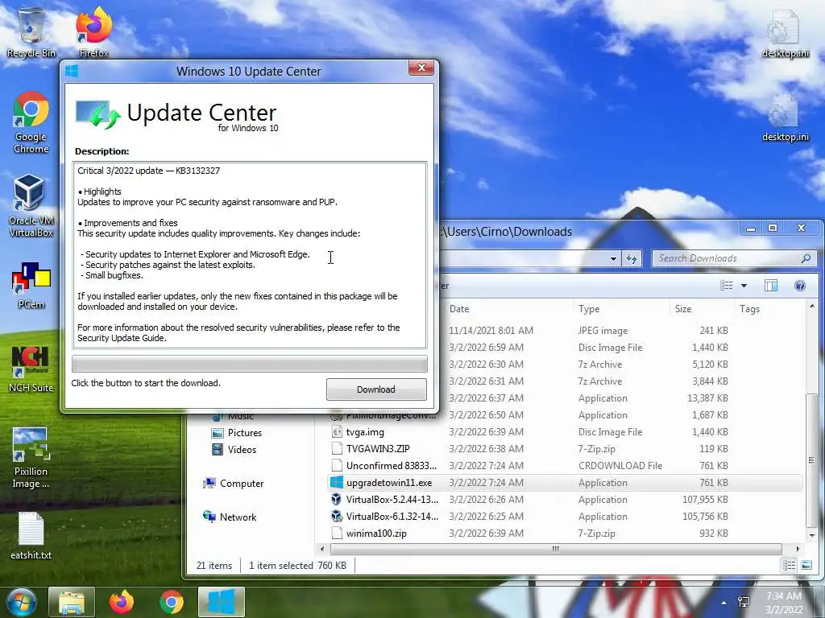This screenshot has height=618, width=825.
Task: Select the upper desktop.ini desktop file
Action: click(785, 32)
